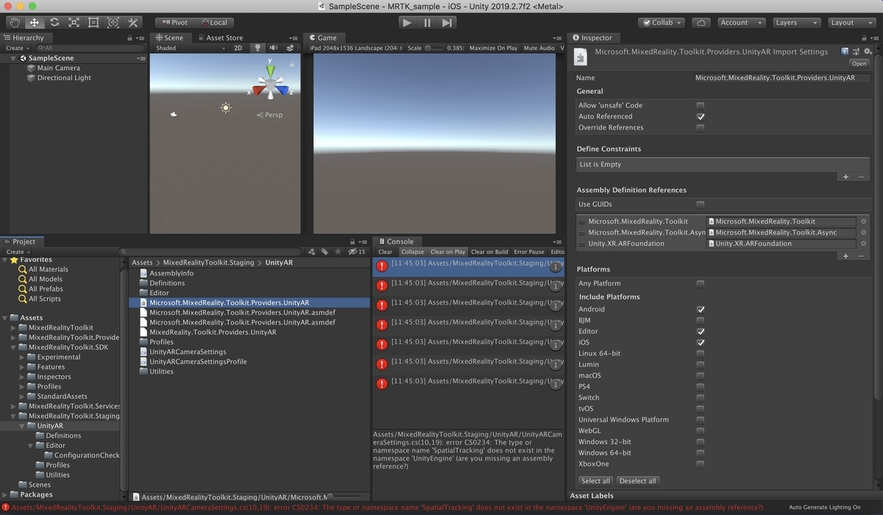883x515 pixels.
Task: Open scene effects layers icon
Action: click(290, 48)
